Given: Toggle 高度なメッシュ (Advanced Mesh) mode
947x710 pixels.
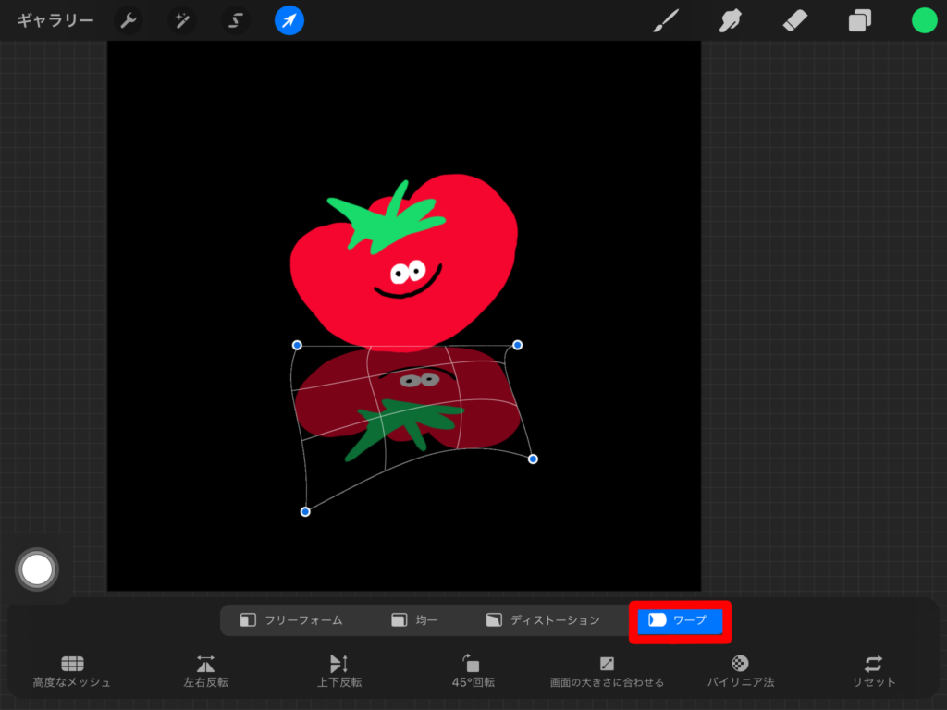Looking at the screenshot, I should [x=72, y=667].
